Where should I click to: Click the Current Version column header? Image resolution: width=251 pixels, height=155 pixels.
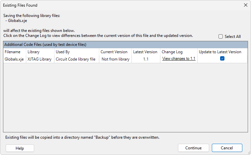[114, 52]
